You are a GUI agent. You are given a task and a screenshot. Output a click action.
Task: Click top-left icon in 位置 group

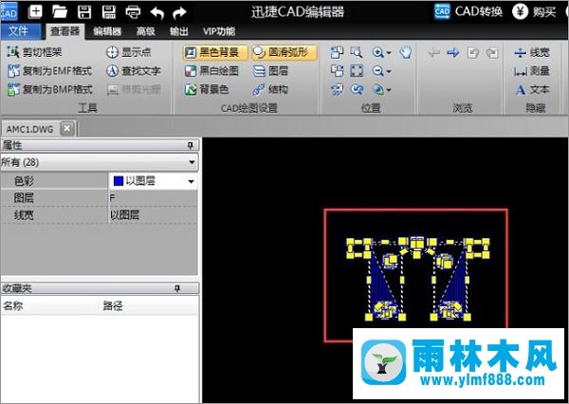point(337,52)
